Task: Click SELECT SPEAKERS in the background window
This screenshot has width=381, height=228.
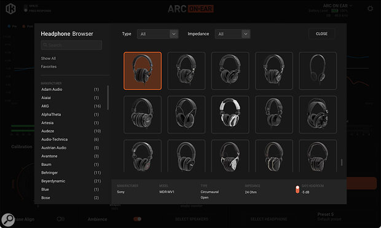Action: click(x=192, y=219)
